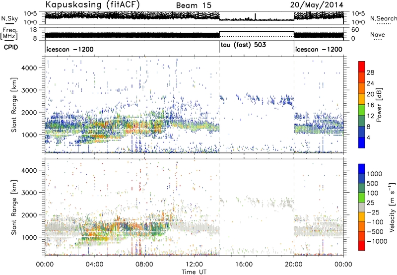Click the 'tau (fast) 503' CPID label
The width and height of the screenshot is (397, 275).
tap(243, 45)
